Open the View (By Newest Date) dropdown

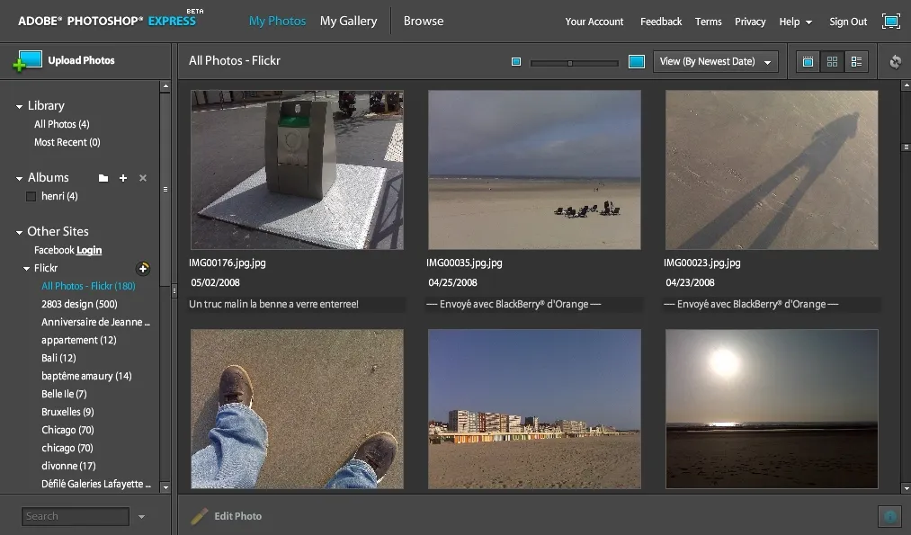715,61
